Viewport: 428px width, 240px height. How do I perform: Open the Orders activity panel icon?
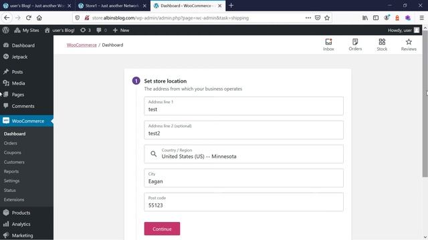[x=355, y=45]
